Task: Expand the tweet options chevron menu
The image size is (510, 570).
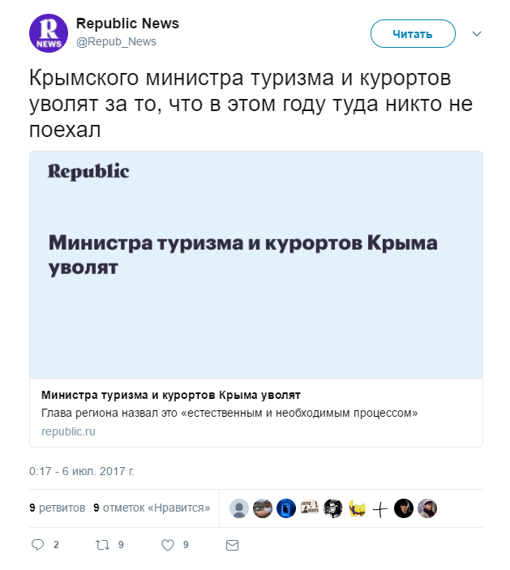Action: 477,34
